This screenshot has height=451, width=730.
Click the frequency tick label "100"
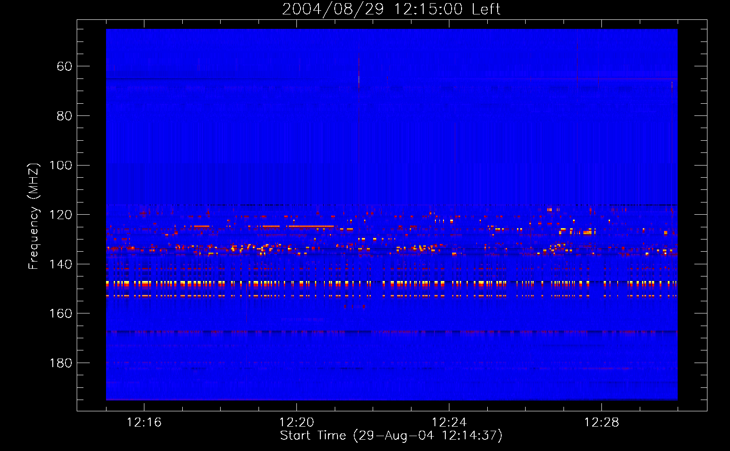60,165
